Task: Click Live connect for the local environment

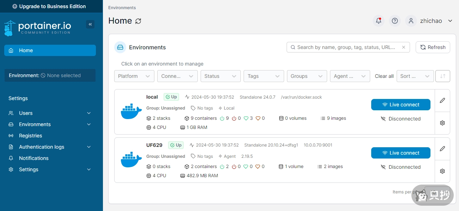Action: click(x=400, y=105)
